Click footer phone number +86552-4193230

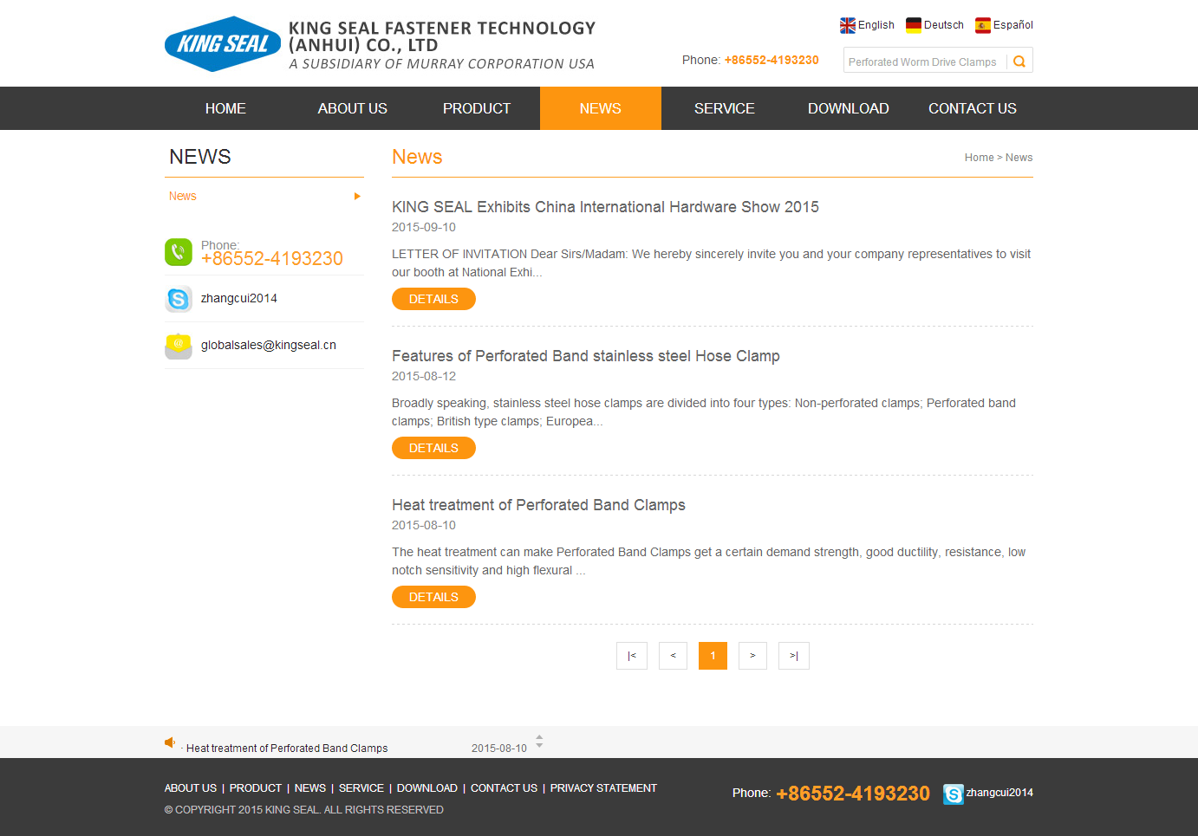point(853,794)
